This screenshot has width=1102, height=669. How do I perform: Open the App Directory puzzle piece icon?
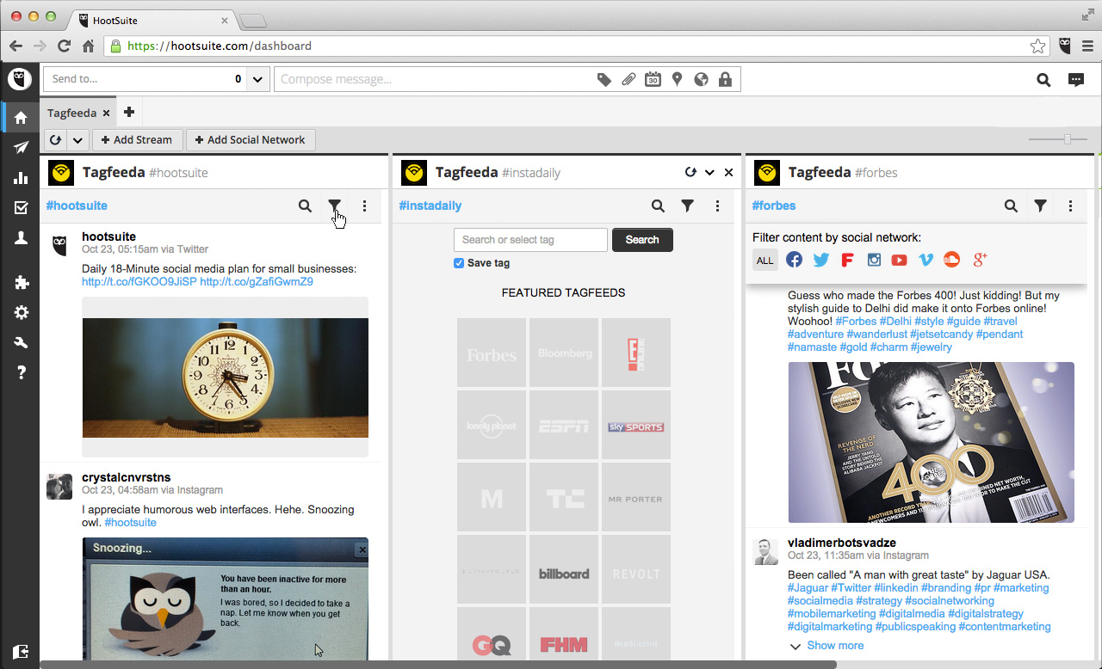tap(21, 282)
